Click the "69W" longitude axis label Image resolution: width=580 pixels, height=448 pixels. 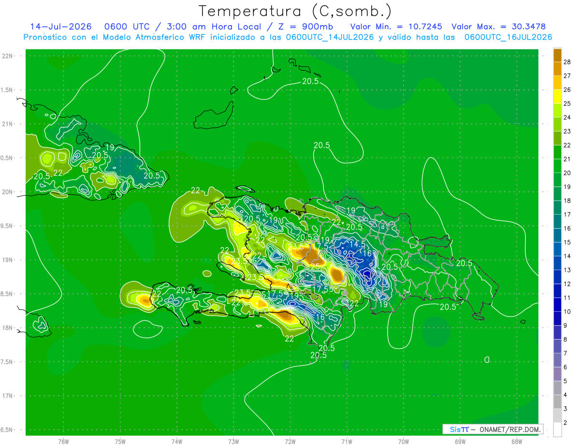tap(460, 442)
